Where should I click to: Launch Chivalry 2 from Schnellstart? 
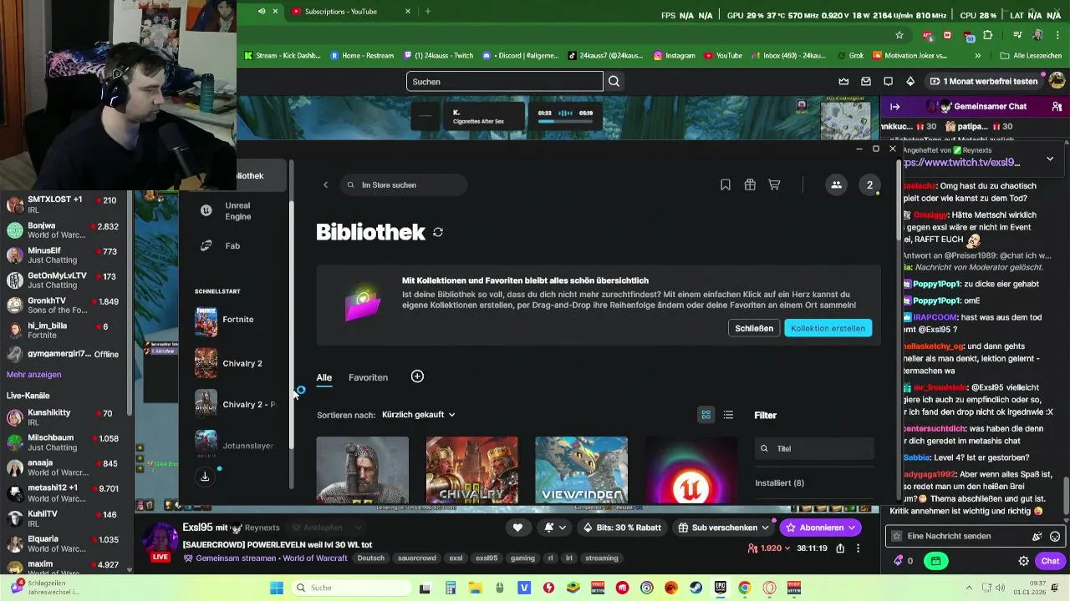click(230, 363)
